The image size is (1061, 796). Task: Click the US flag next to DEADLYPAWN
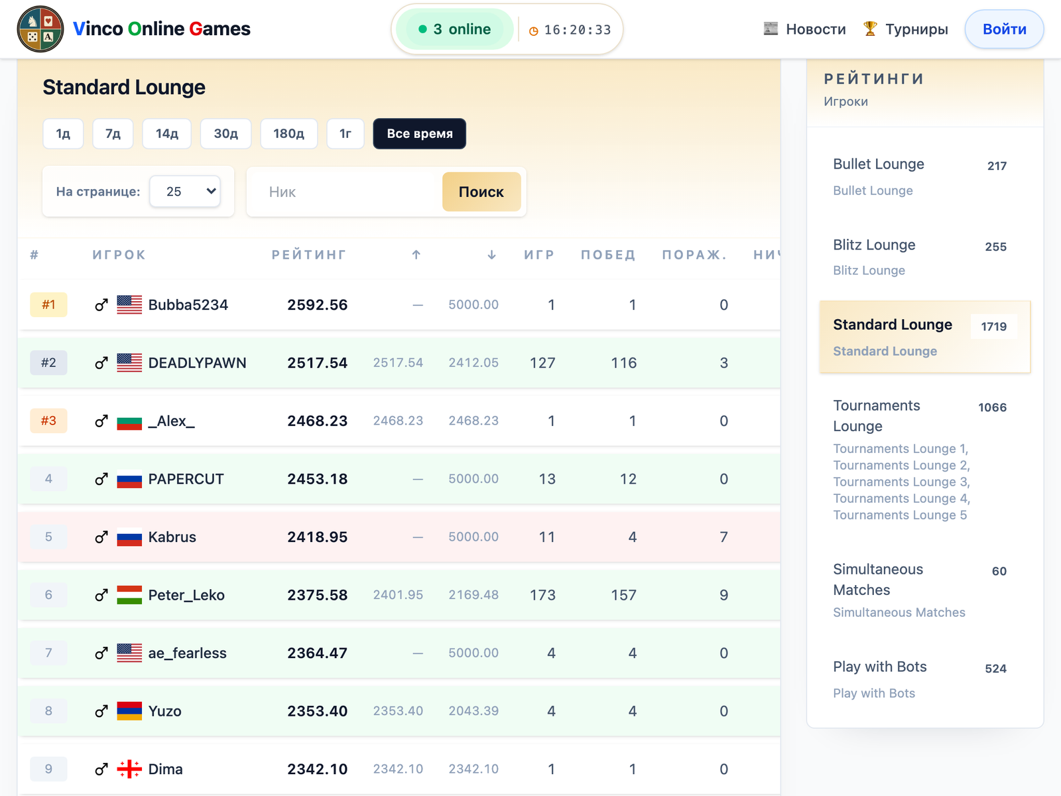tap(129, 363)
